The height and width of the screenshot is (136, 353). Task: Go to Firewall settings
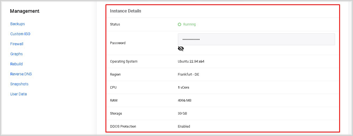pos(17,44)
